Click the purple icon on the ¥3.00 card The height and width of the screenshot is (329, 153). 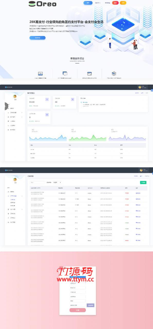pos(47,99)
